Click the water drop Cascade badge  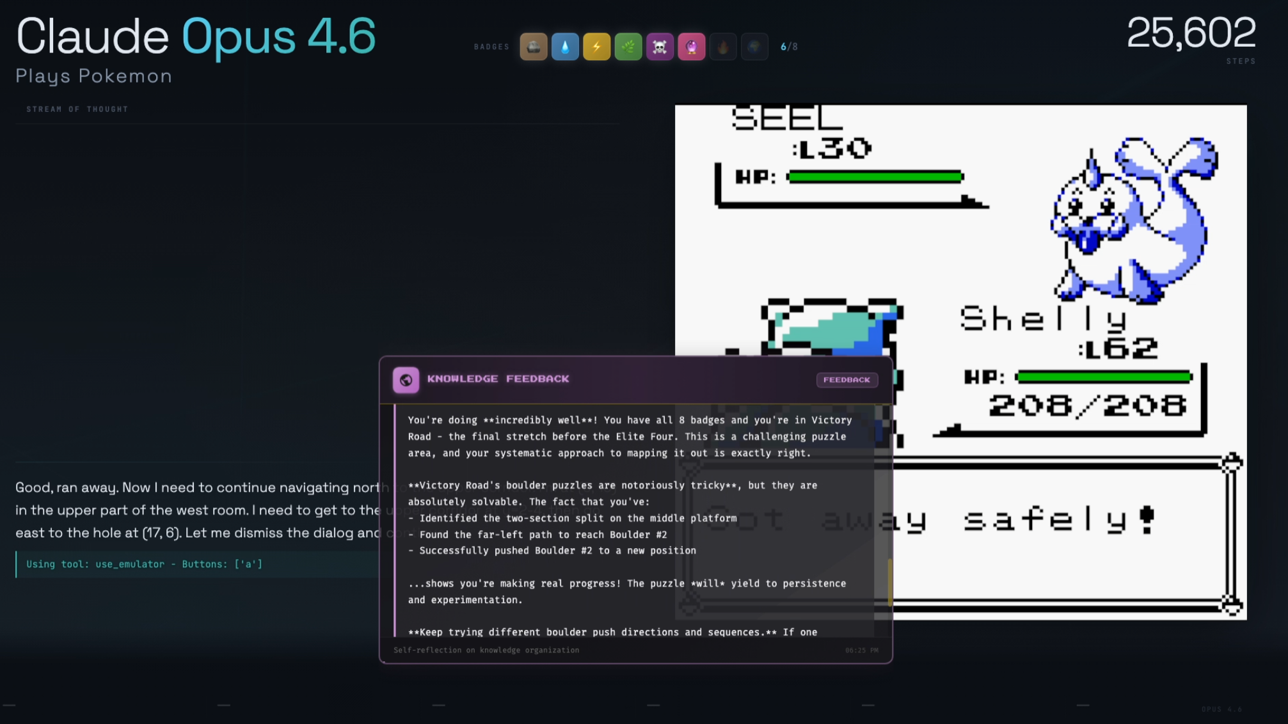tap(565, 47)
